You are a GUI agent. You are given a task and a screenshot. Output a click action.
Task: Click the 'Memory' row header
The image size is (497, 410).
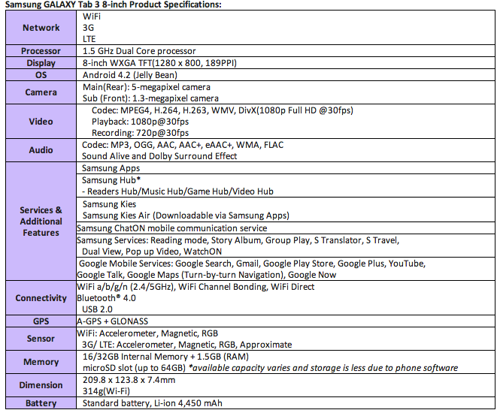click(x=41, y=362)
